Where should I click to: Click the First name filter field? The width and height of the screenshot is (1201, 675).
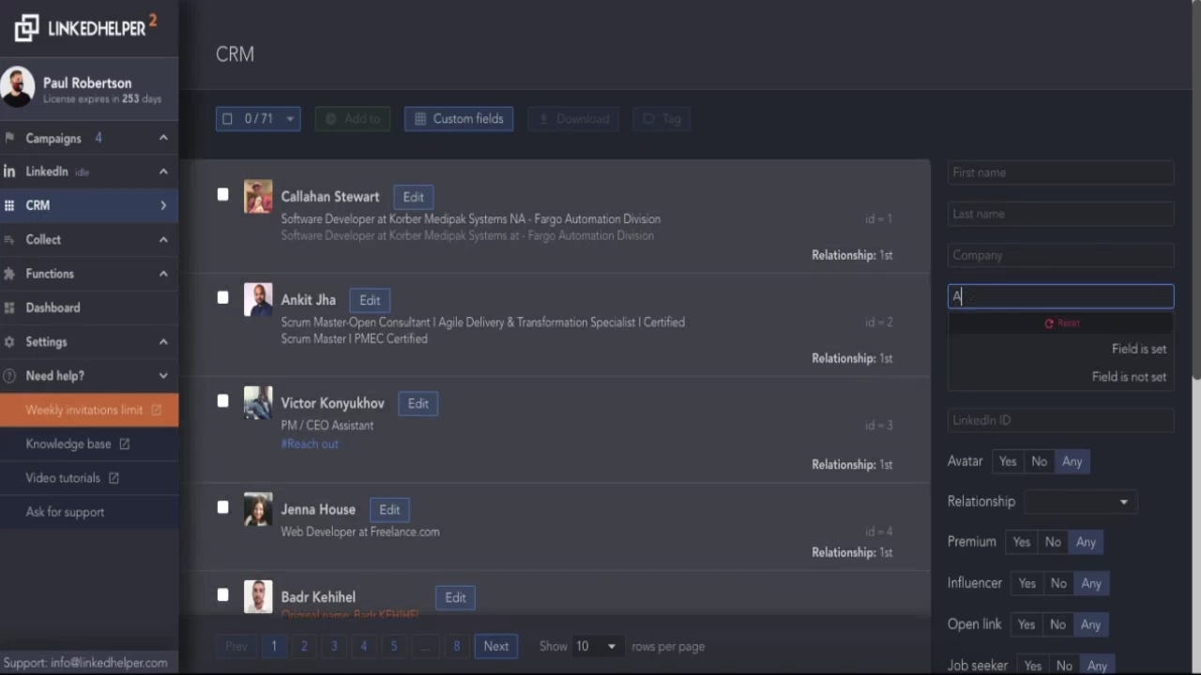[1060, 172]
